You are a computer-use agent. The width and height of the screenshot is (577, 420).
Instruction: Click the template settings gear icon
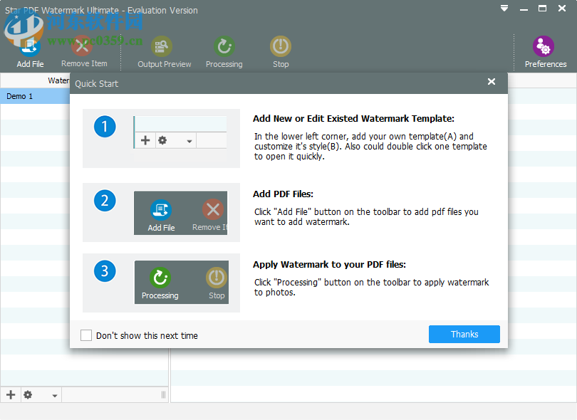[28, 395]
